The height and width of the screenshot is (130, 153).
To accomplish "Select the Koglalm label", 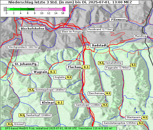I will tap(60, 77).
